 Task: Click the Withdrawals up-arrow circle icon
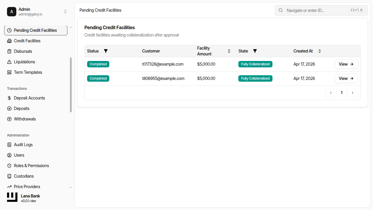9,119
